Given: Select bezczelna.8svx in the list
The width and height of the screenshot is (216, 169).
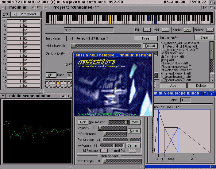Looking at the screenshot, I should [172, 53].
